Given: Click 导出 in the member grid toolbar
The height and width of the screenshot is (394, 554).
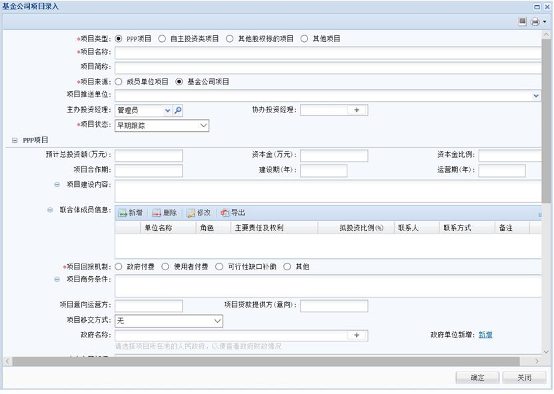Looking at the screenshot, I should [233, 213].
